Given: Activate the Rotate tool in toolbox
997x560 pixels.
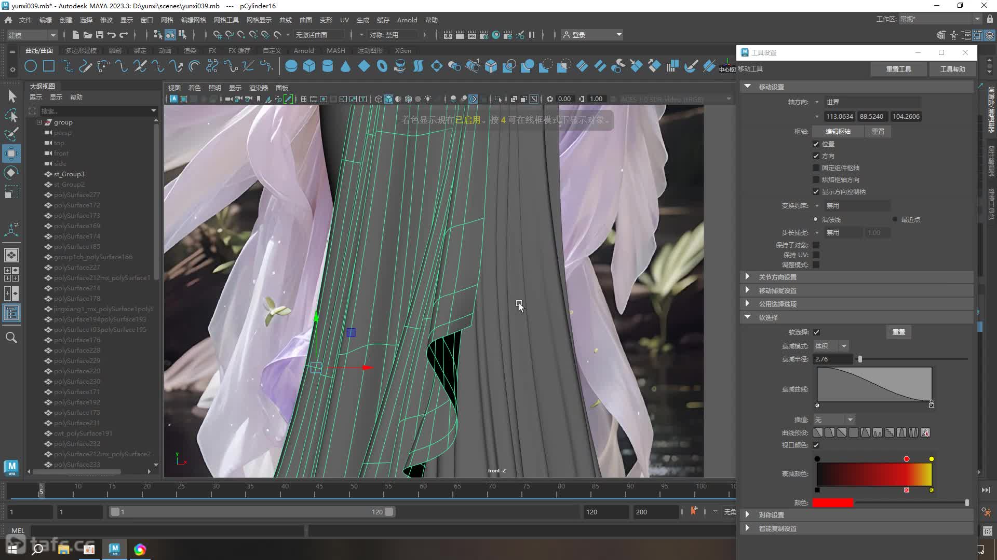Looking at the screenshot, I should point(11,173).
